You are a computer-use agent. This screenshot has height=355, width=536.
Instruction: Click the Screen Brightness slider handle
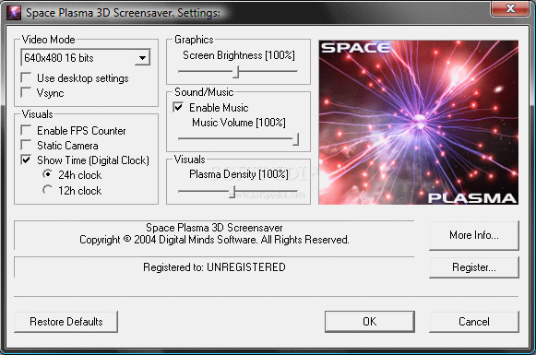pos(236,72)
